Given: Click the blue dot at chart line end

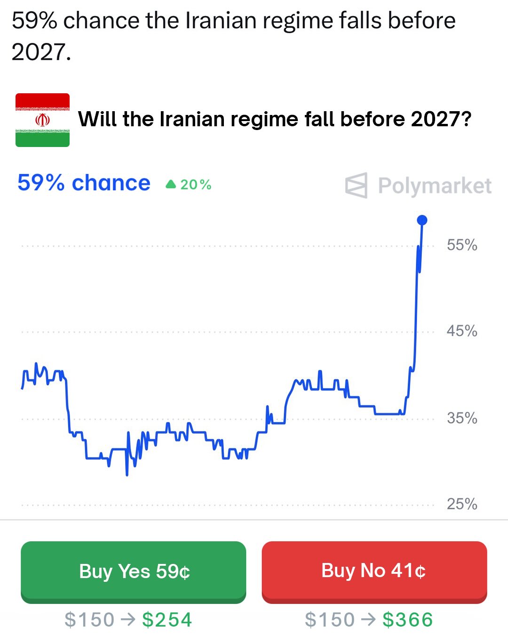Looking at the screenshot, I should 422,220.
